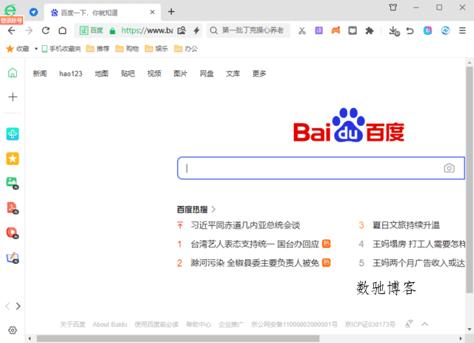The image size is (474, 343).
Task: Open the red video AI sidebar tool
Action: (x=13, y=233)
